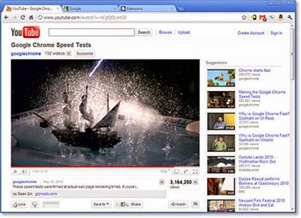Screen dimensions: 301x218
Task: Enter fullscreen video mode
Action: point(195,171)
